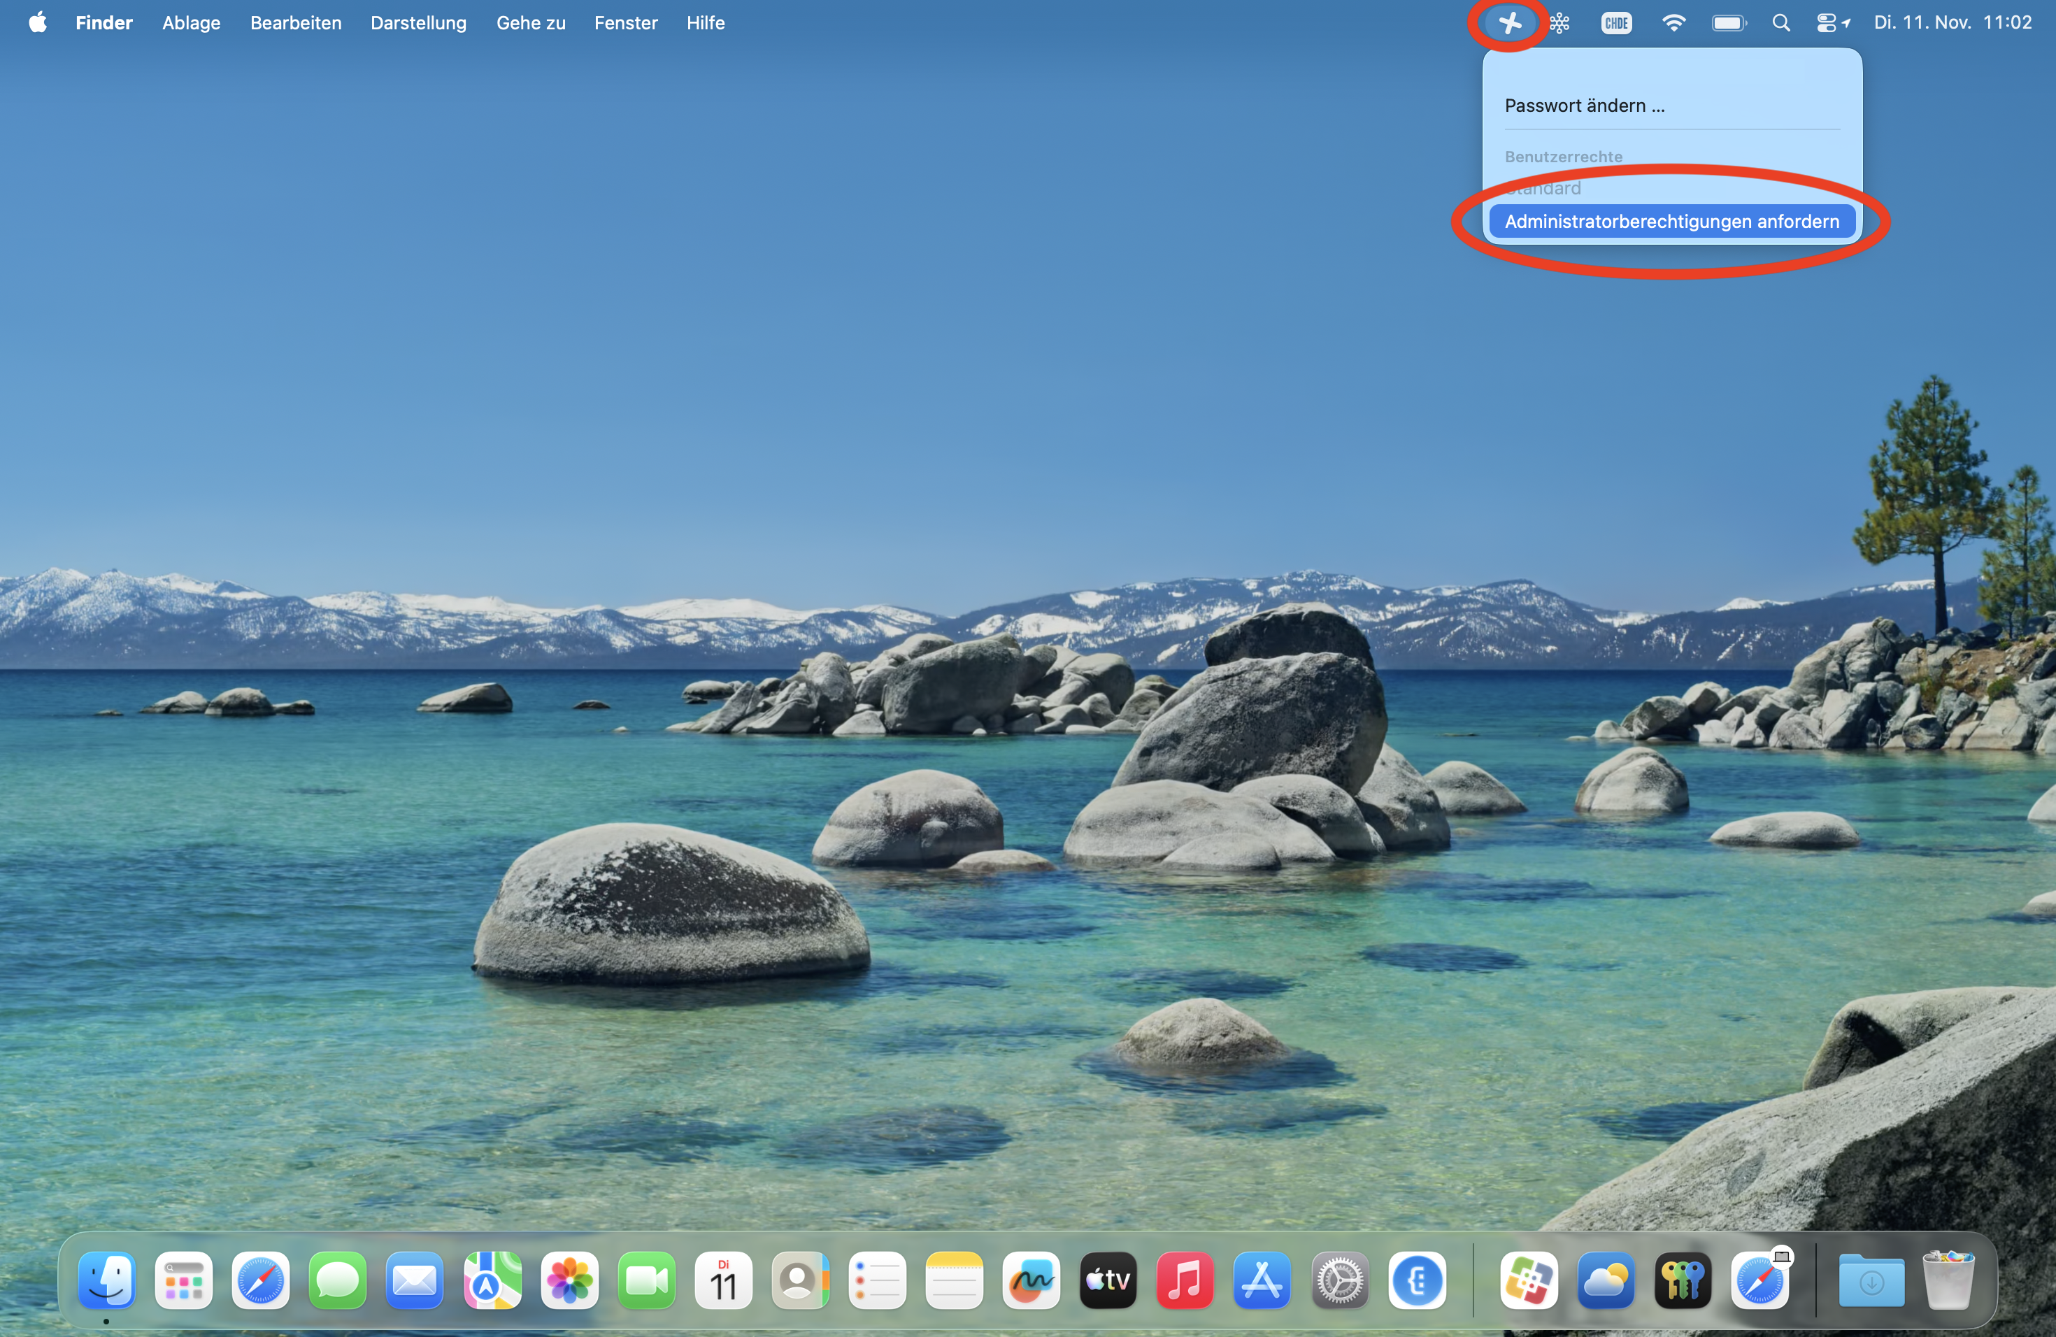Launch Freeform from the Dock
The height and width of the screenshot is (1337, 2056).
pyautogui.click(x=1031, y=1280)
